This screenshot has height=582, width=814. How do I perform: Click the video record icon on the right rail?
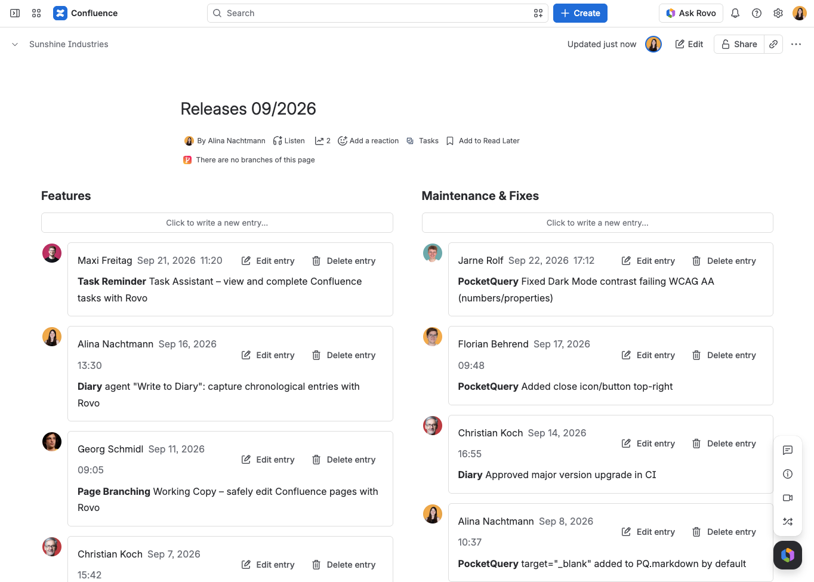tap(788, 498)
